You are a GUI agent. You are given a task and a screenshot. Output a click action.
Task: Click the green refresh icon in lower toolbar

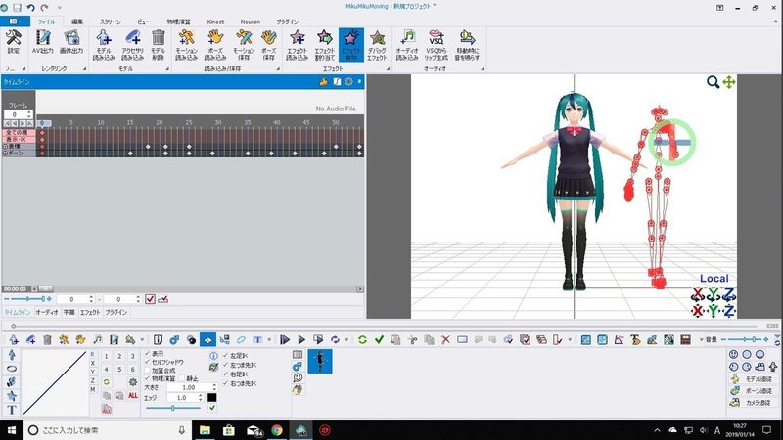[x=362, y=339]
